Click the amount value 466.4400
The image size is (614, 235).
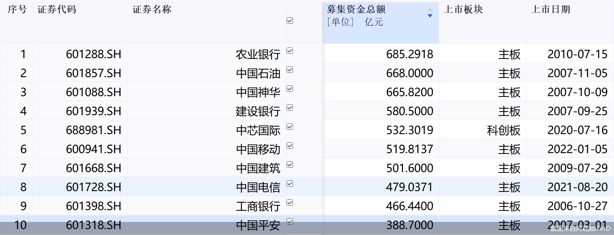point(410,206)
